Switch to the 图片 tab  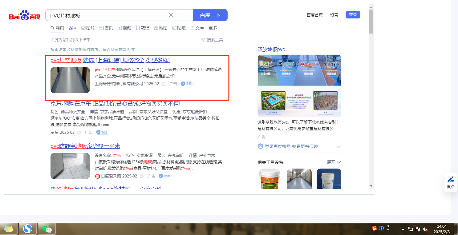(88, 28)
